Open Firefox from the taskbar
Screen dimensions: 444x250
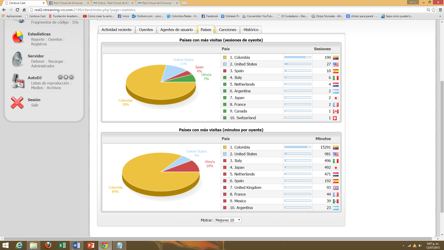pos(48,245)
